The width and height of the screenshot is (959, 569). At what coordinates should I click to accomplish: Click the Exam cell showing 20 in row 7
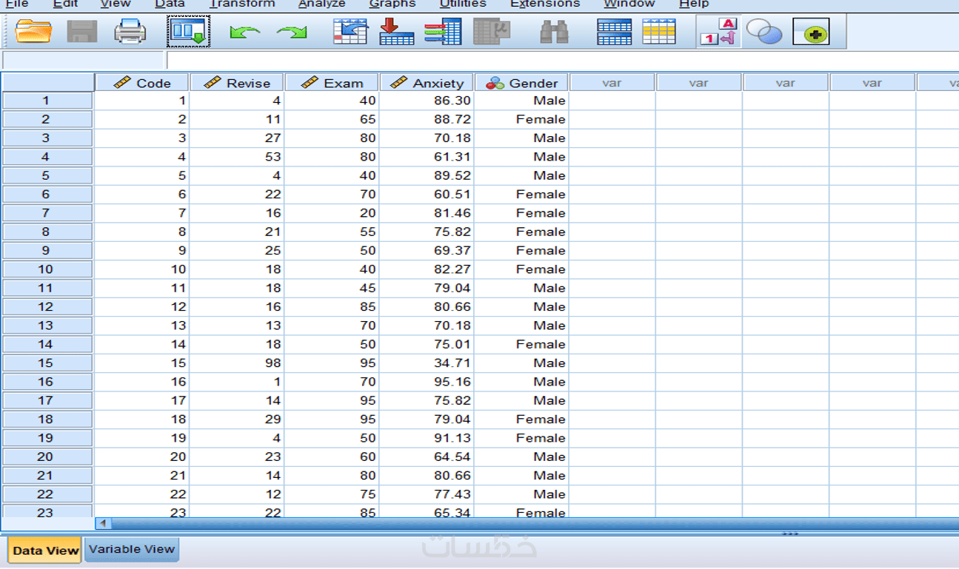332,213
